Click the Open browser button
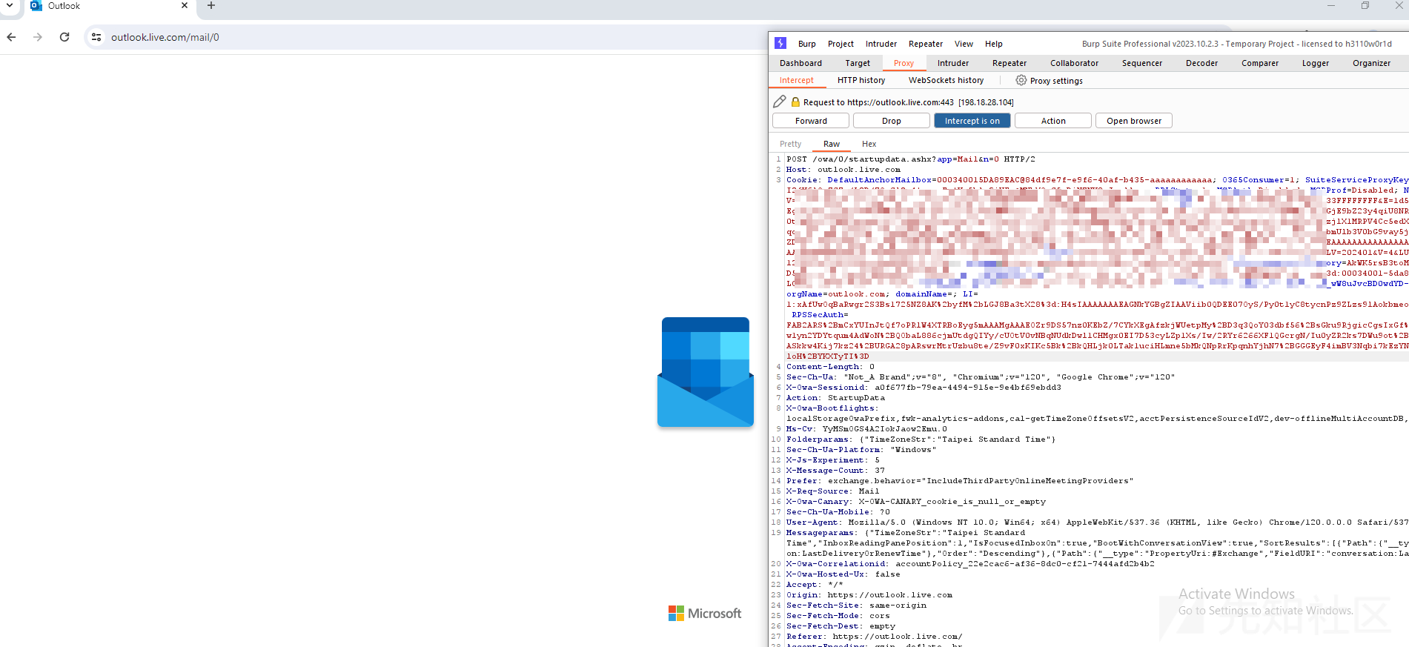 click(x=1134, y=121)
